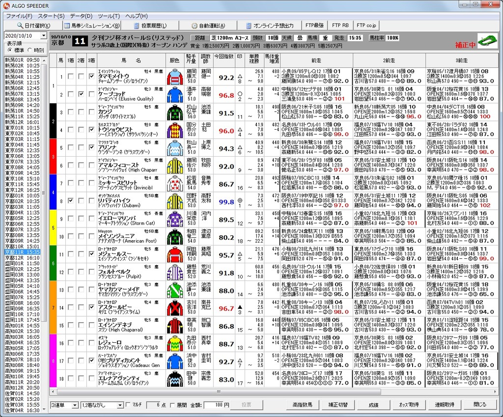Open スタート(S) menu
Image resolution: width=503 pixels, height=417 pixels.
click(x=51, y=16)
